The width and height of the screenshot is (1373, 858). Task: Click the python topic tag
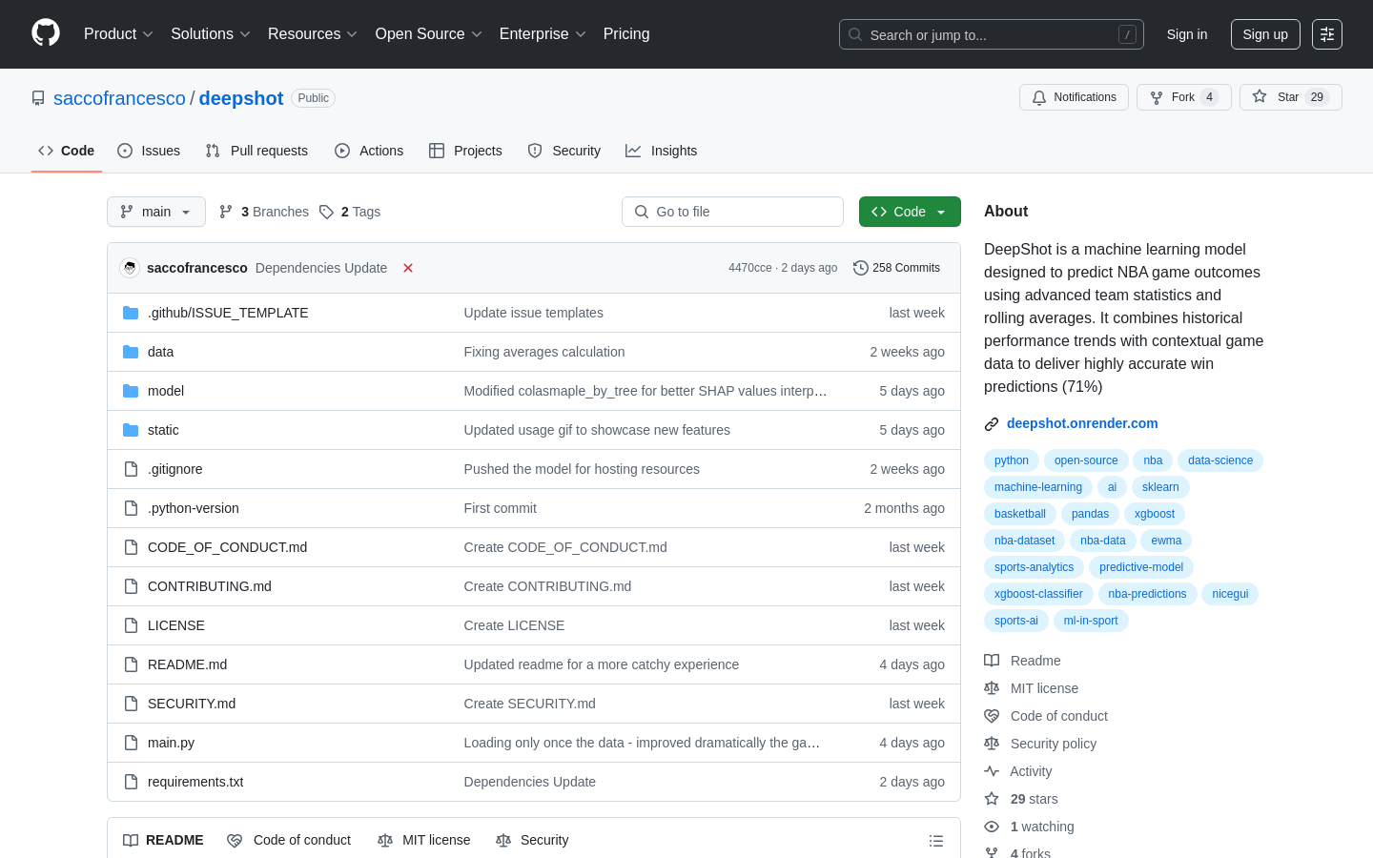[x=1012, y=460]
